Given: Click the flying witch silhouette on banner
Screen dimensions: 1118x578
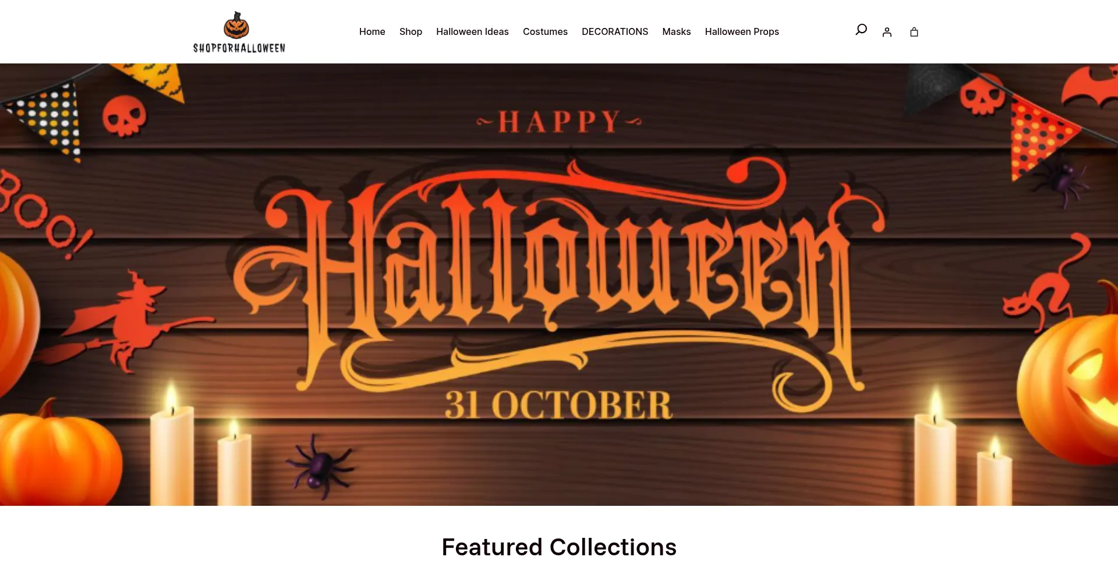Looking at the screenshot, I should (125, 322).
